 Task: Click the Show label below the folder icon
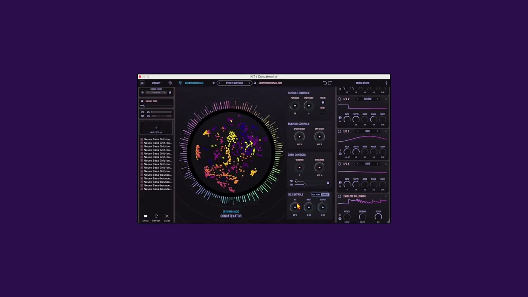(145, 221)
